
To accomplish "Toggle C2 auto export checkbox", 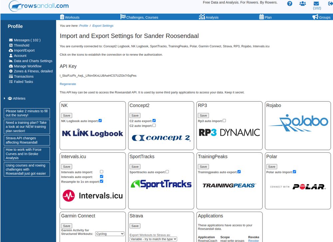I will tap(154, 121).
